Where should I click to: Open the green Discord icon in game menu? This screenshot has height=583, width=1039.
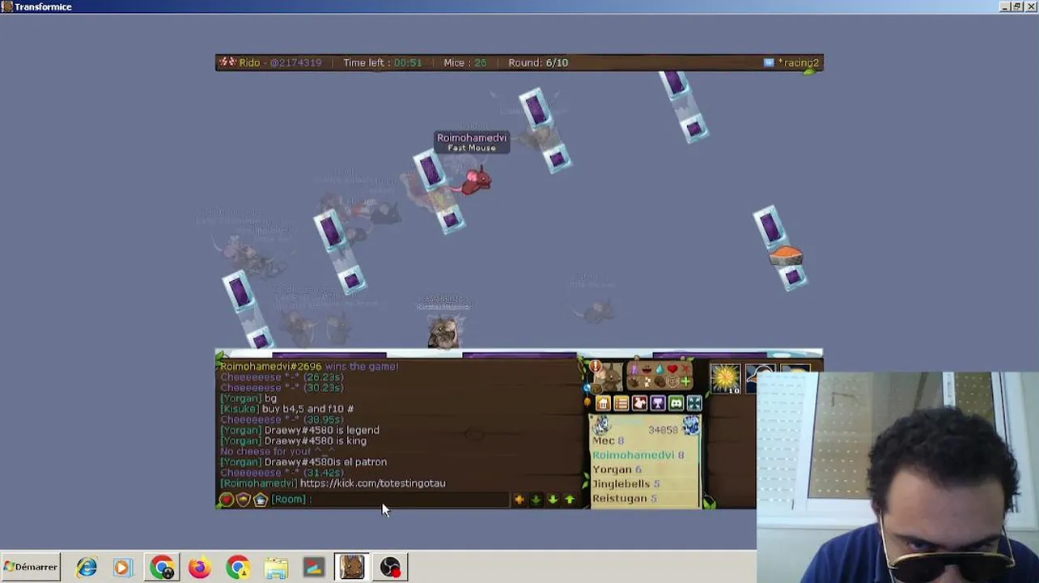(676, 403)
